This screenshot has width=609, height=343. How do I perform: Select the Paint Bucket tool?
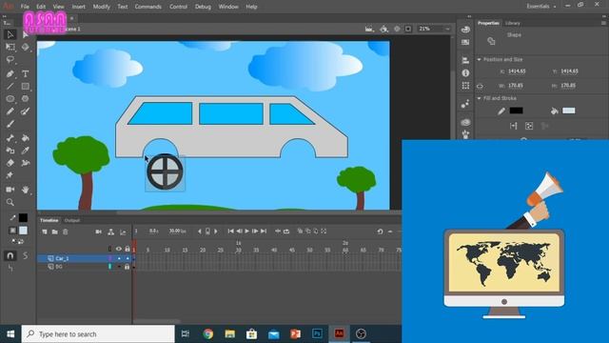coord(26,138)
